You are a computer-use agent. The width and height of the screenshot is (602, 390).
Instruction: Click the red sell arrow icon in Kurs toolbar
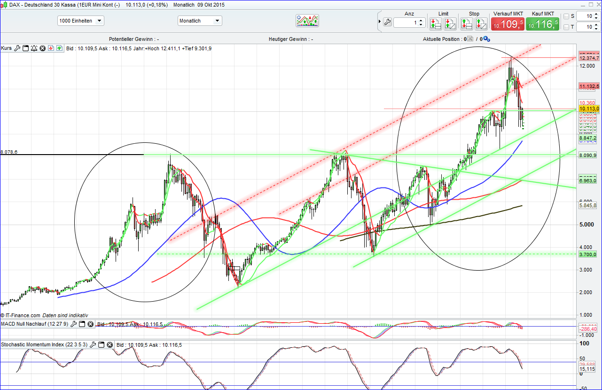pyautogui.click(x=50, y=48)
